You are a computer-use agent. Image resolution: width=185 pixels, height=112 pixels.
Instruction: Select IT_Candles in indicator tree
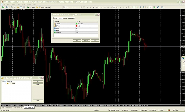click(12, 84)
